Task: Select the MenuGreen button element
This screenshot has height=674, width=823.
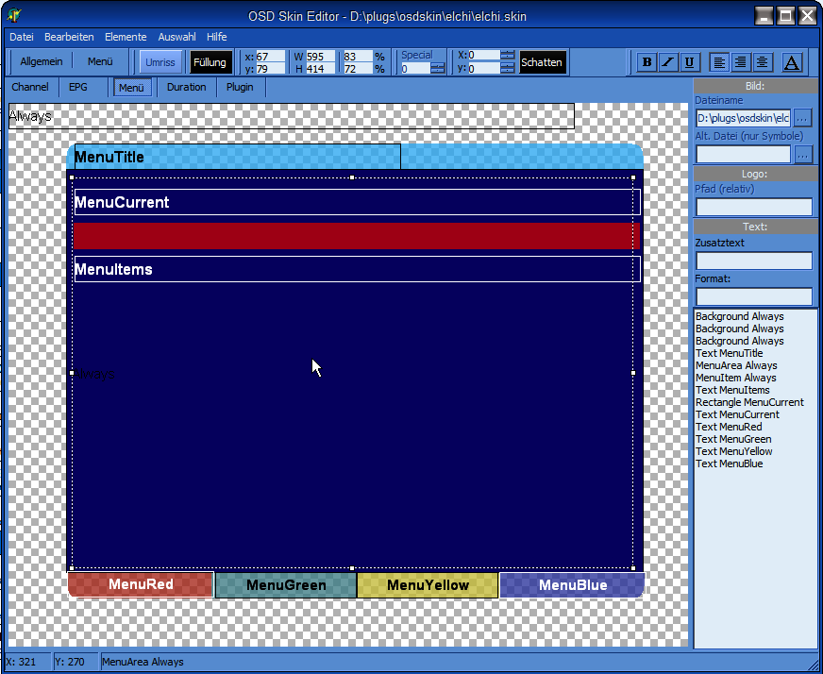Action: point(286,585)
